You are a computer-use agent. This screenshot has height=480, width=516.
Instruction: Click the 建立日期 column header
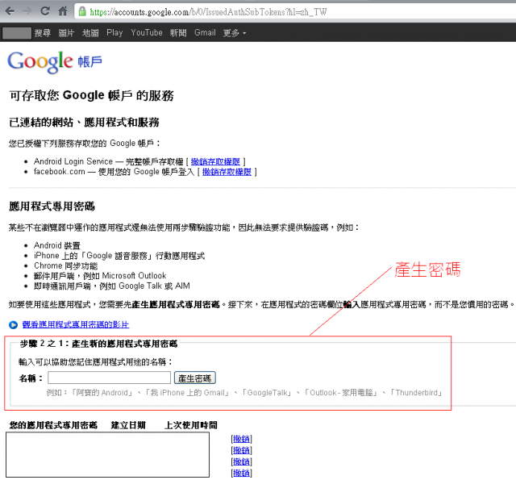(x=128, y=425)
